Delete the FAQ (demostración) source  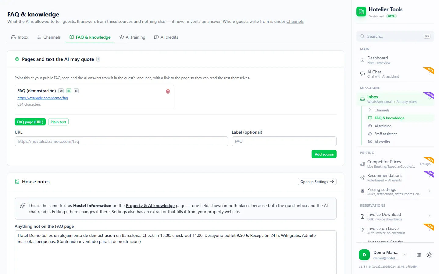click(168, 91)
